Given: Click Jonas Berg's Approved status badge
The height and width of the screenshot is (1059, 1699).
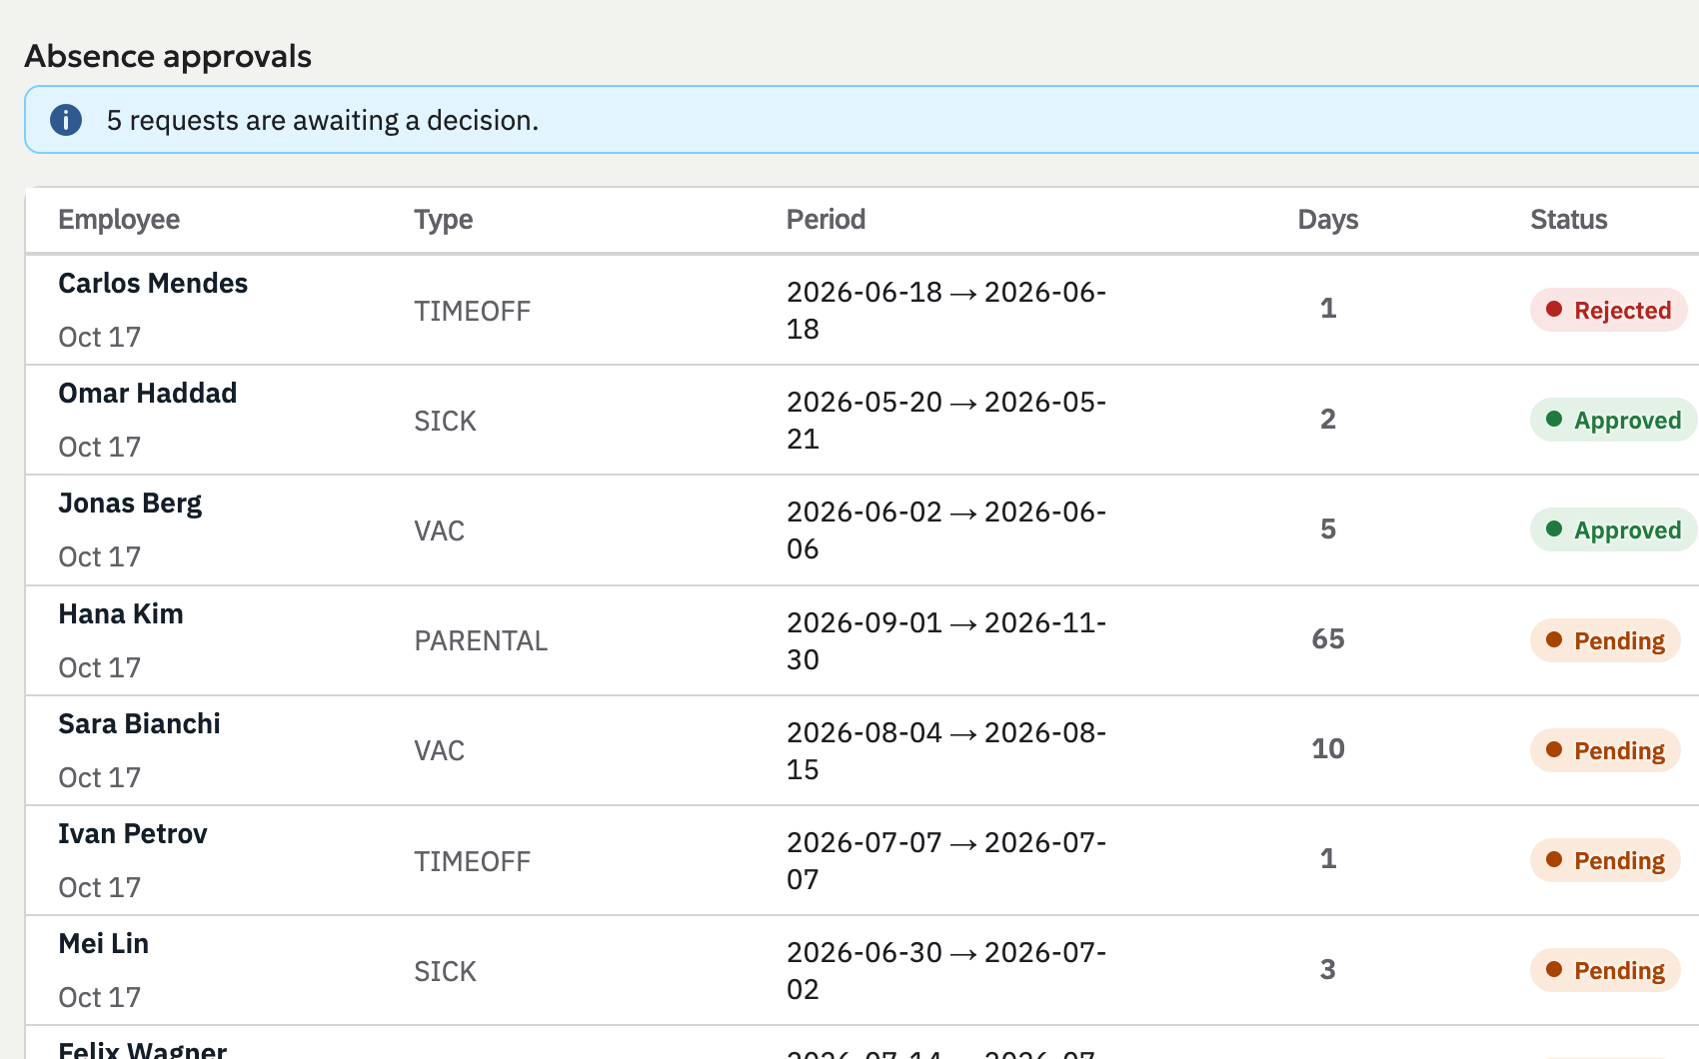Looking at the screenshot, I should tap(1614, 529).
